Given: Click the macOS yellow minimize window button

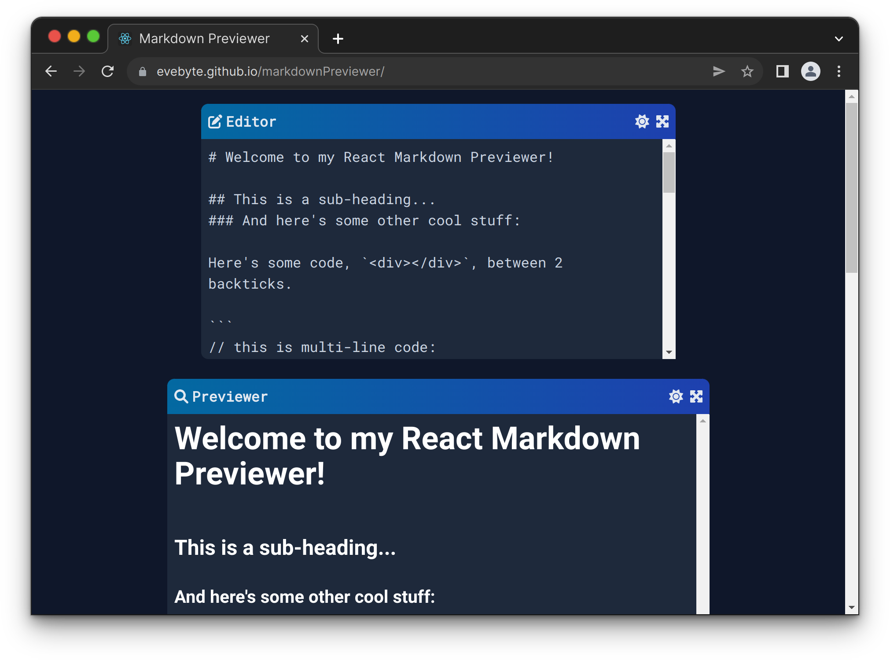Looking at the screenshot, I should pos(74,36).
